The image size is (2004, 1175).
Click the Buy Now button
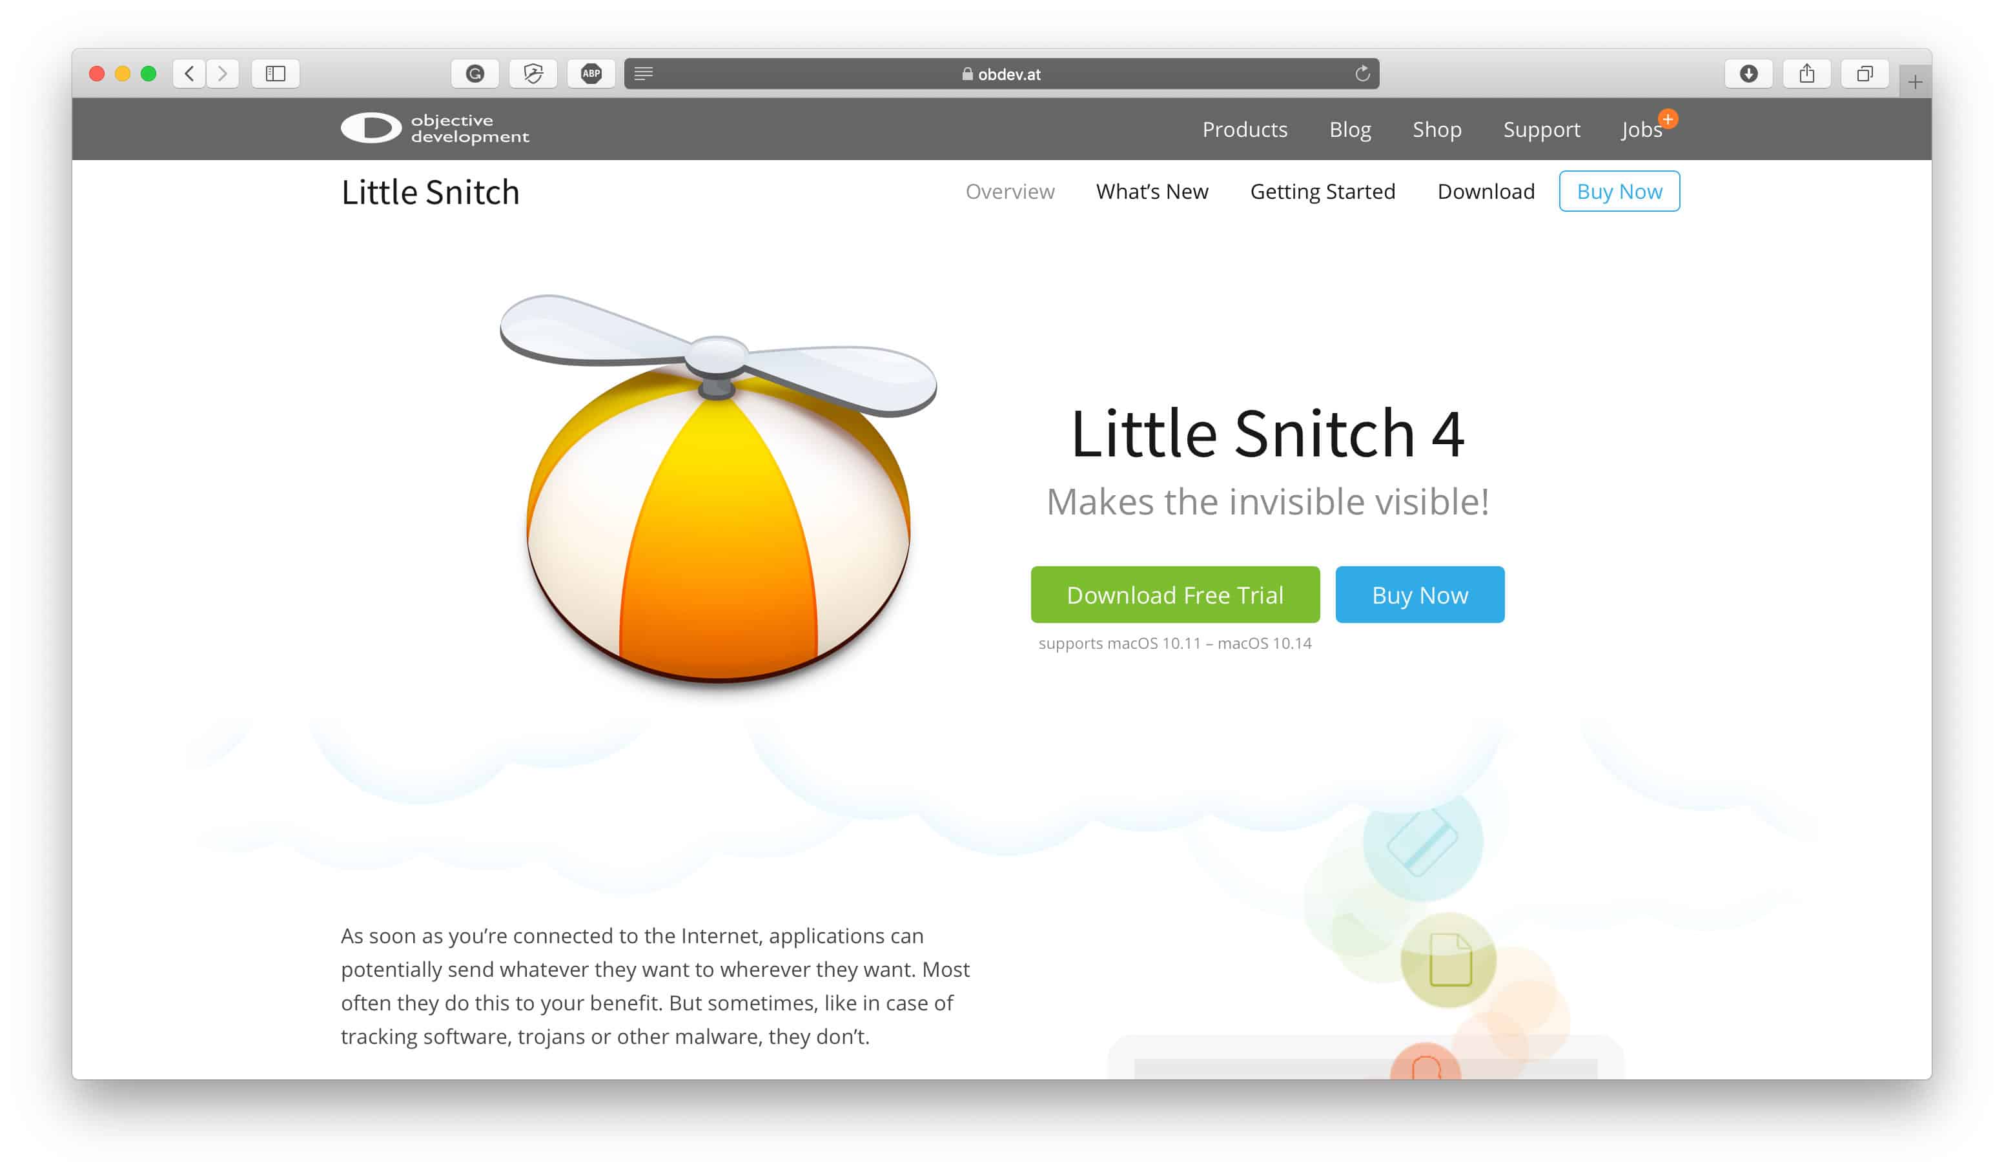pos(1420,593)
